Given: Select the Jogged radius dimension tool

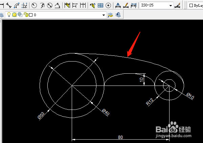Looking at the screenshot, I should pos(42,5).
